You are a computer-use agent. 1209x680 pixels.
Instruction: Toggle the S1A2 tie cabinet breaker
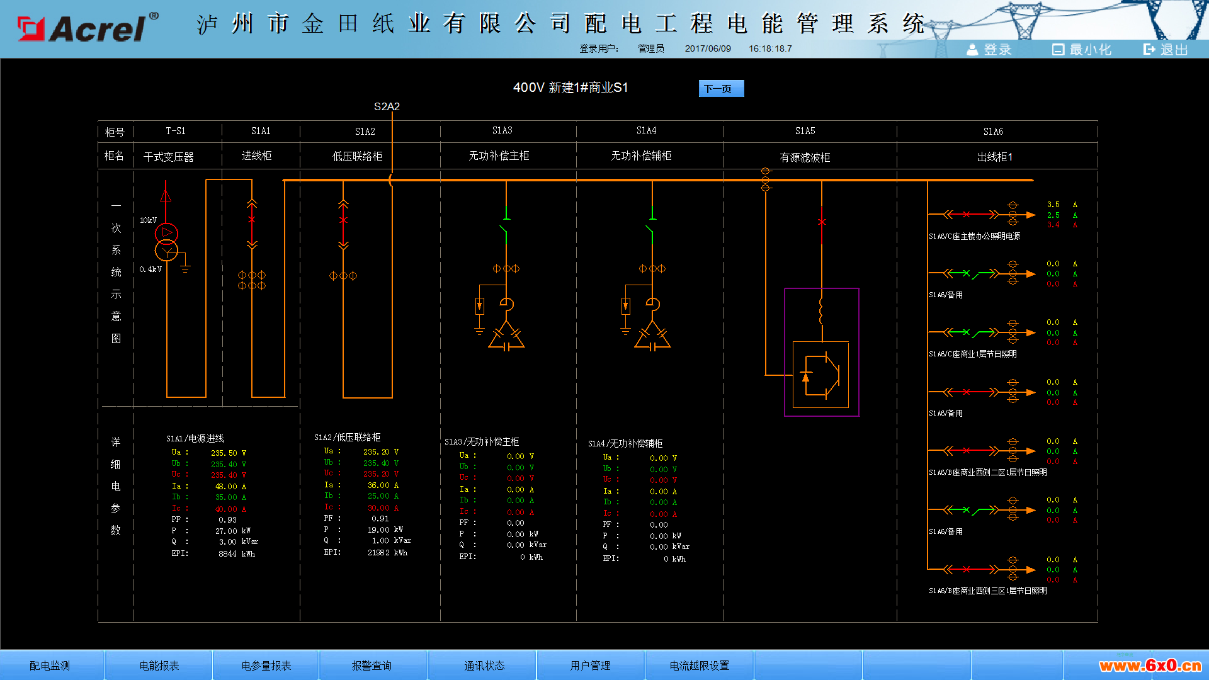pos(343,220)
